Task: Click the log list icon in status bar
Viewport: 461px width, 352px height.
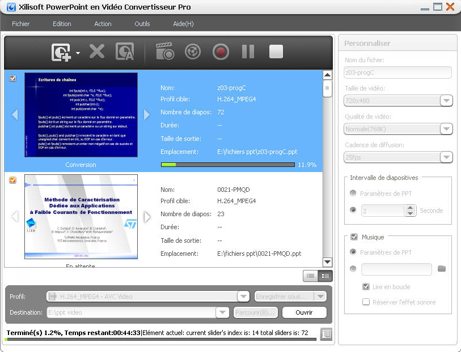Action: (327, 333)
